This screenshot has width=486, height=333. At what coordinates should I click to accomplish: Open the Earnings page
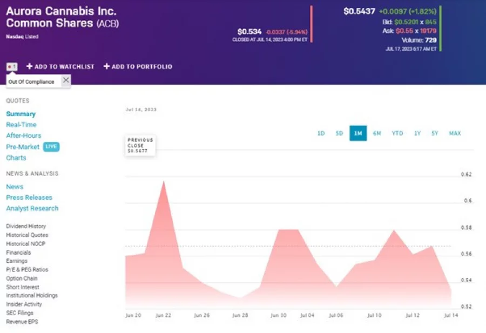click(17, 261)
